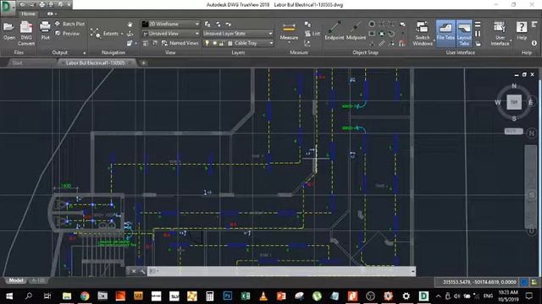Screen dimensions: 542x304
Task: Click the quick access print icon
Action: pyautogui.click(x=41, y=4)
